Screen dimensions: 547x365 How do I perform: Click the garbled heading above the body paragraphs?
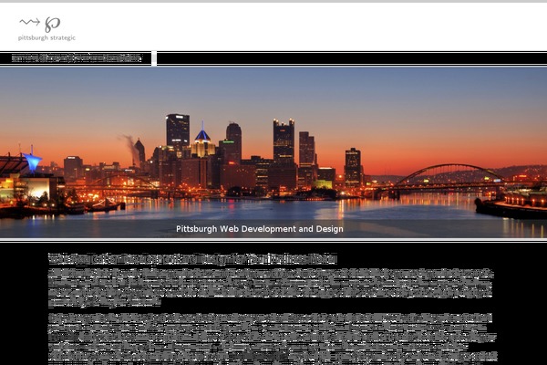[192, 259]
